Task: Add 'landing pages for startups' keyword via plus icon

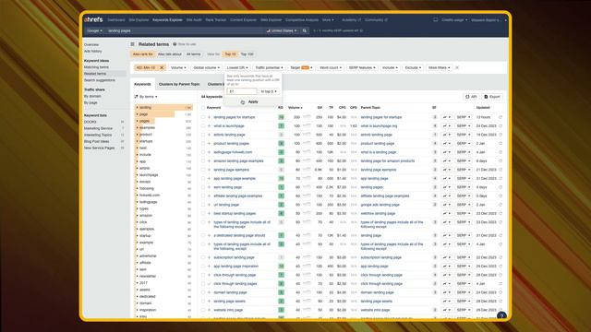Action: (x=210, y=117)
